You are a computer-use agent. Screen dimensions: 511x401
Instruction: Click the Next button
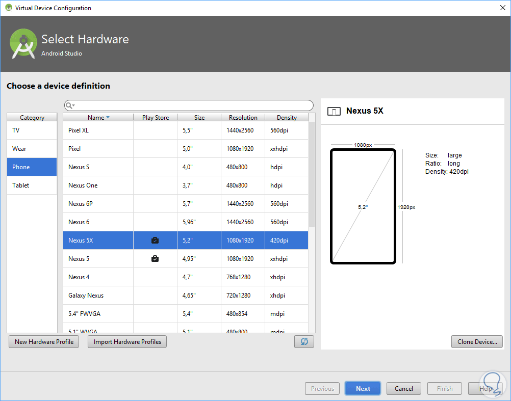pyautogui.click(x=363, y=388)
